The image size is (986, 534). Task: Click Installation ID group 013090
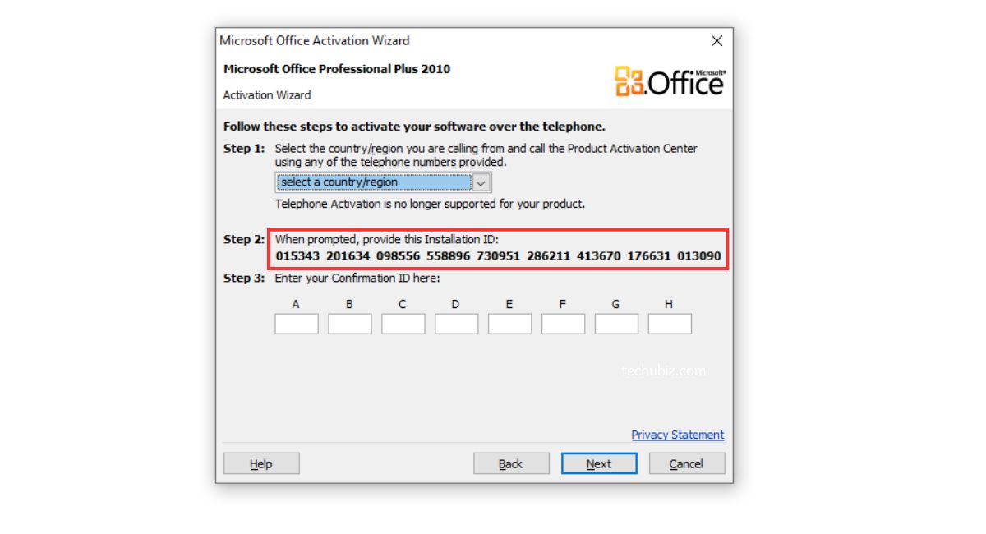coord(699,256)
